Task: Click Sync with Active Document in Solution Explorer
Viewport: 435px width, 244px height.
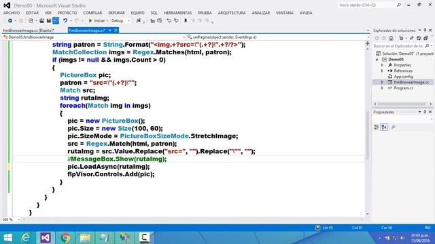Action: point(412,38)
